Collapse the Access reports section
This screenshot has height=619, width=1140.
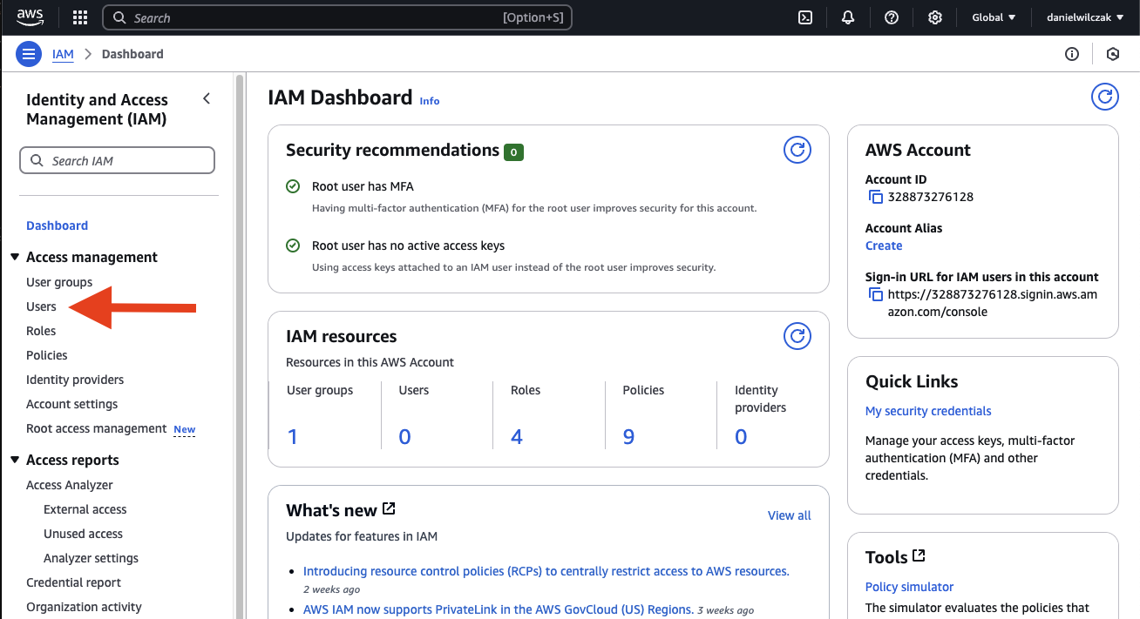tap(15, 460)
